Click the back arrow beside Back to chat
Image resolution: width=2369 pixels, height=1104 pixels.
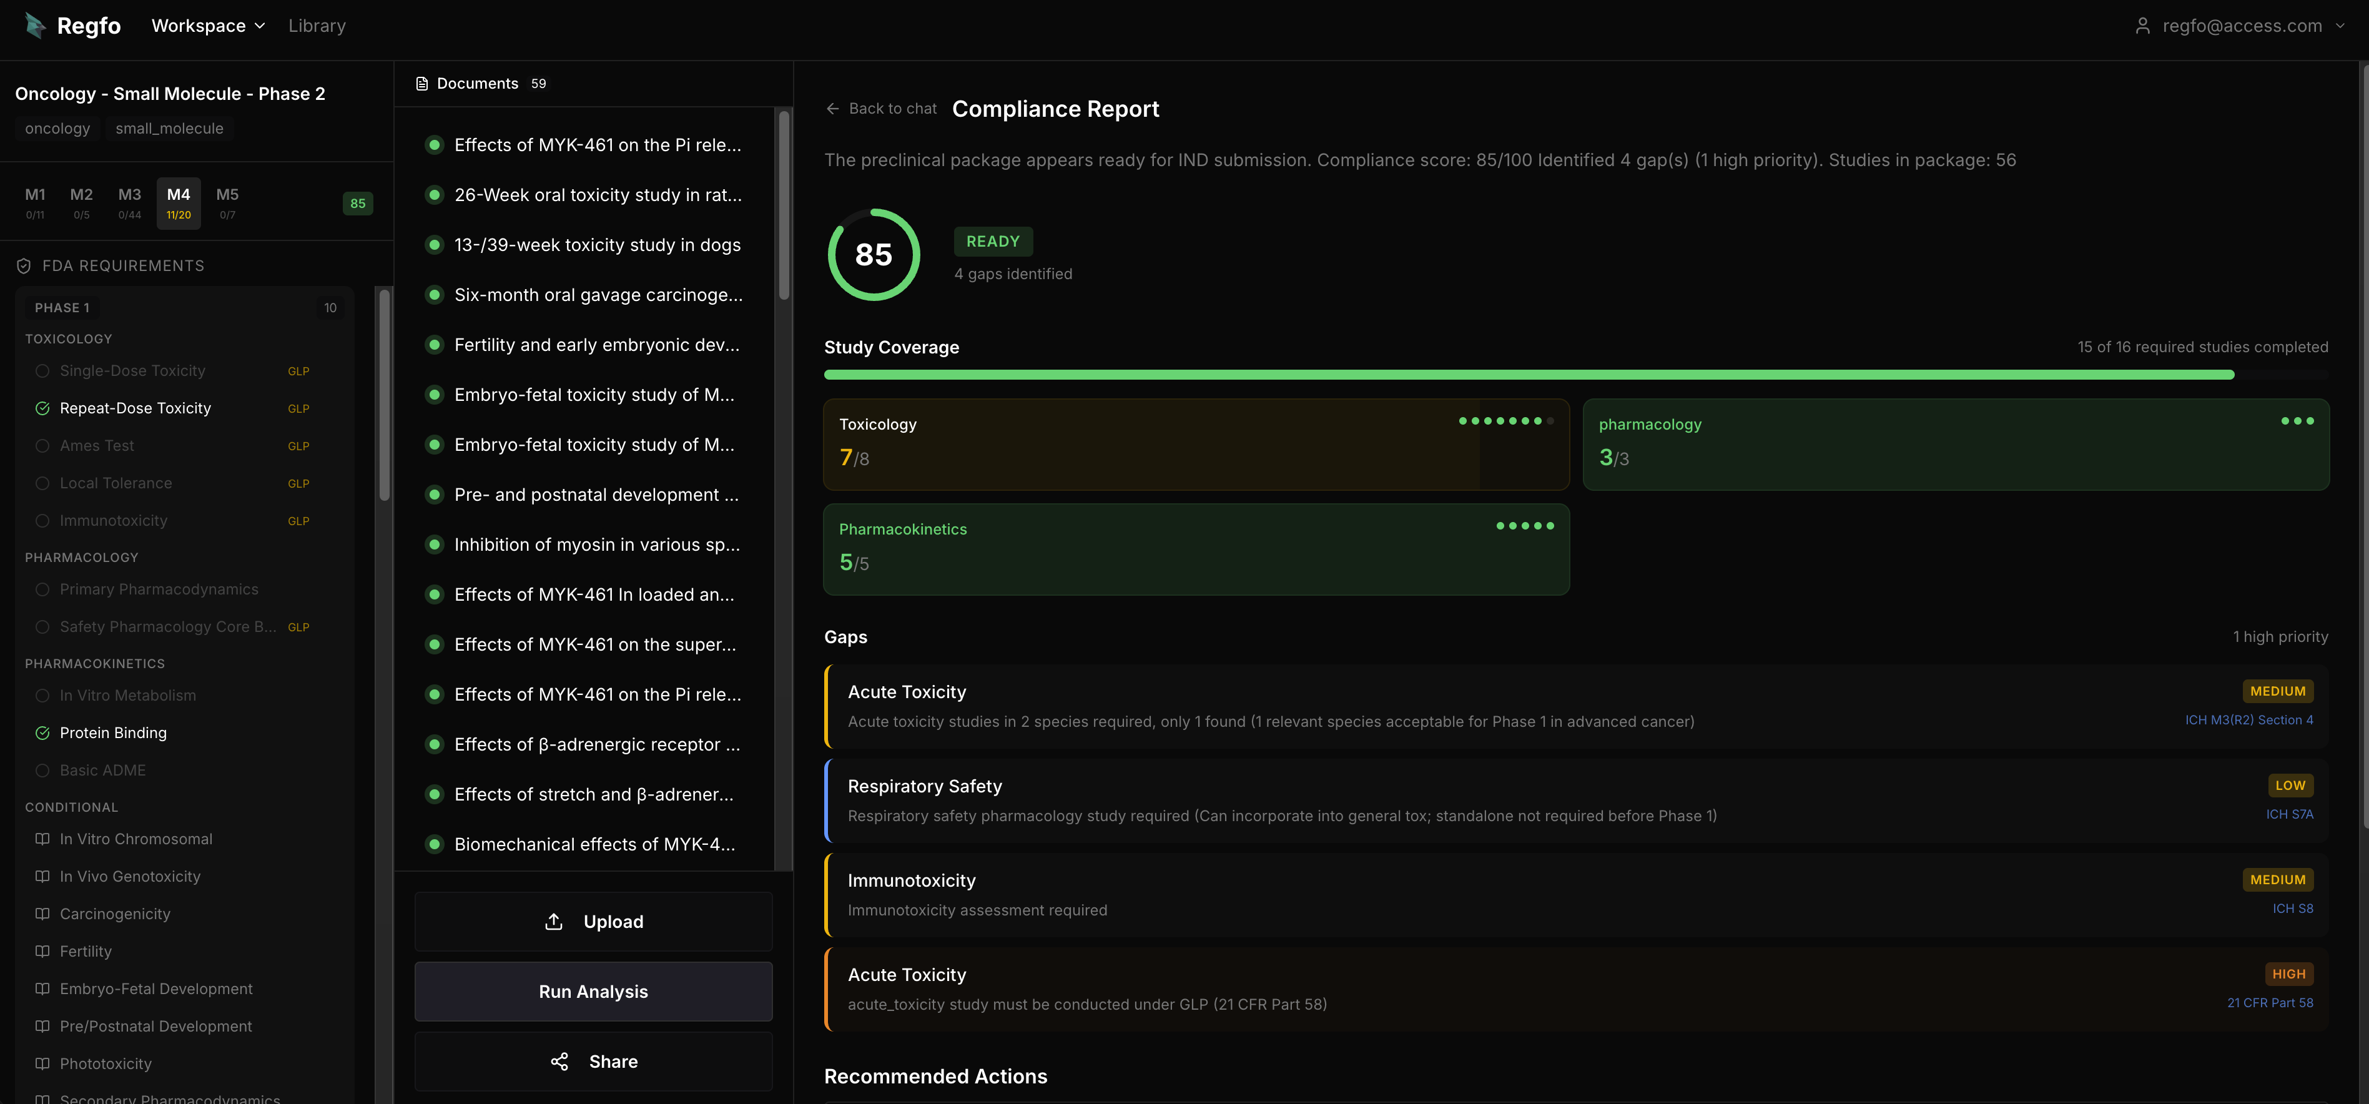point(832,109)
